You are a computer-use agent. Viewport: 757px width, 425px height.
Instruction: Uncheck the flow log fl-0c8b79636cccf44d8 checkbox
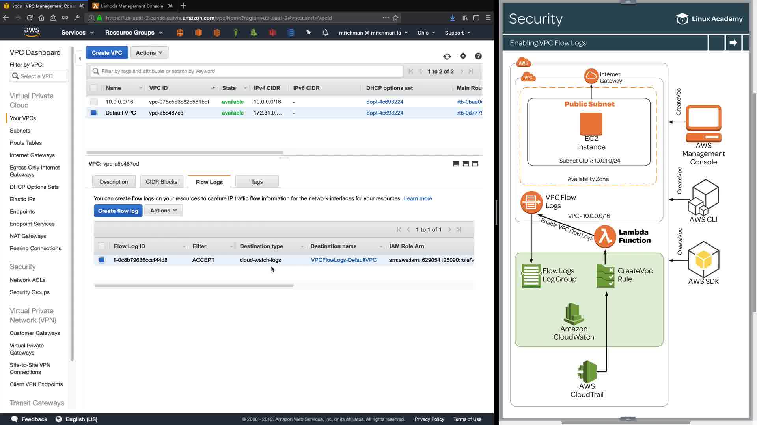click(x=102, y=260)
